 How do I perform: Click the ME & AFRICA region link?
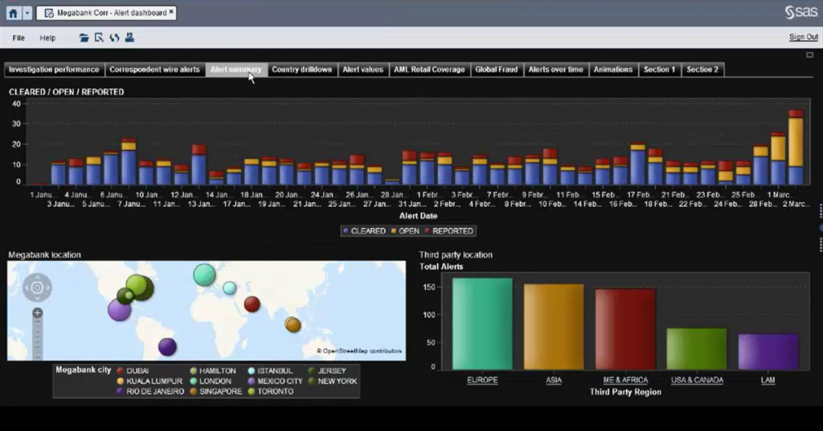tap(625, 380)
